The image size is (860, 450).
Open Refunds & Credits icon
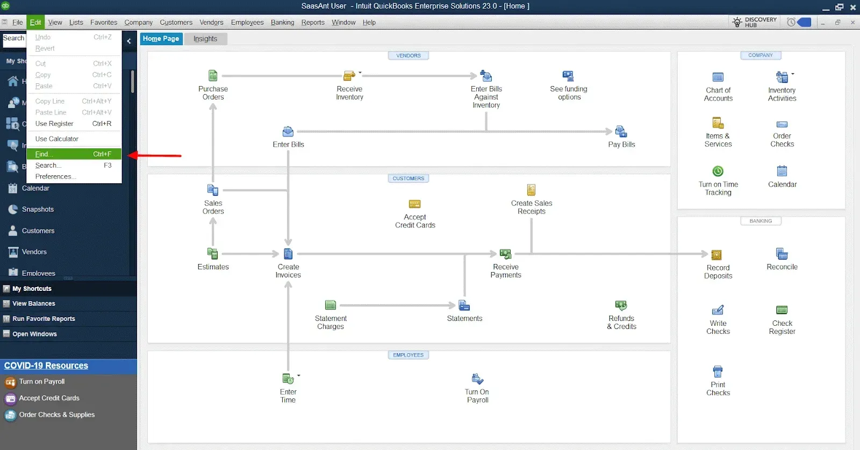point(621,305)
